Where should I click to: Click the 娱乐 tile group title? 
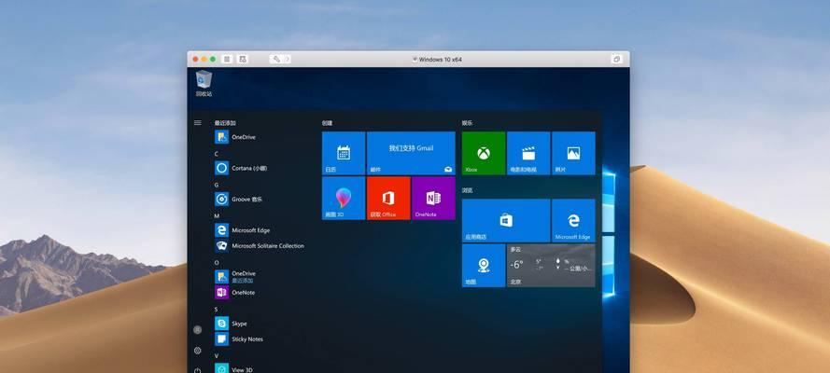pyautogui.click(x=467, y=122)
